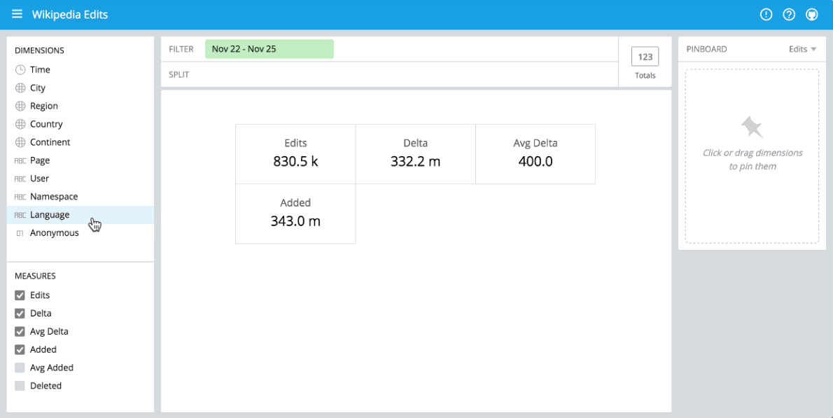Screen dimensions: 833x418
Task: Choose the Anonymous dimension
Action: click(x=80, y=232)
